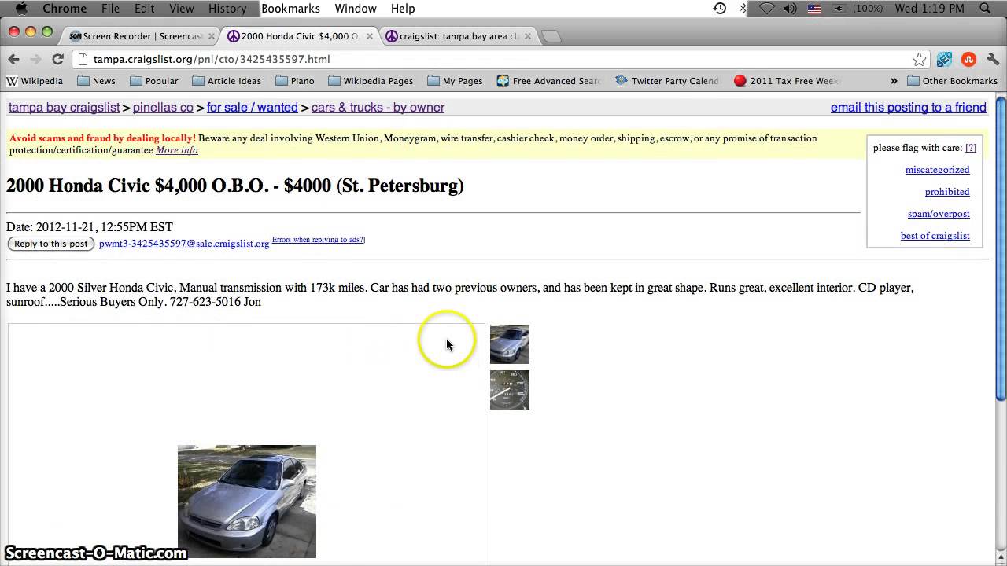
Task: Expand the hidden bookmarks chevron
Action: coord(894,81)
